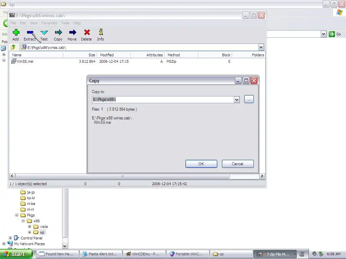Click the Go button in Explorer window

[335, 34]
